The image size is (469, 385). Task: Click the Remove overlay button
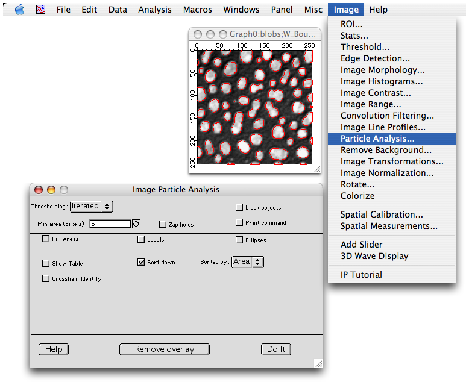pos(164,349)
